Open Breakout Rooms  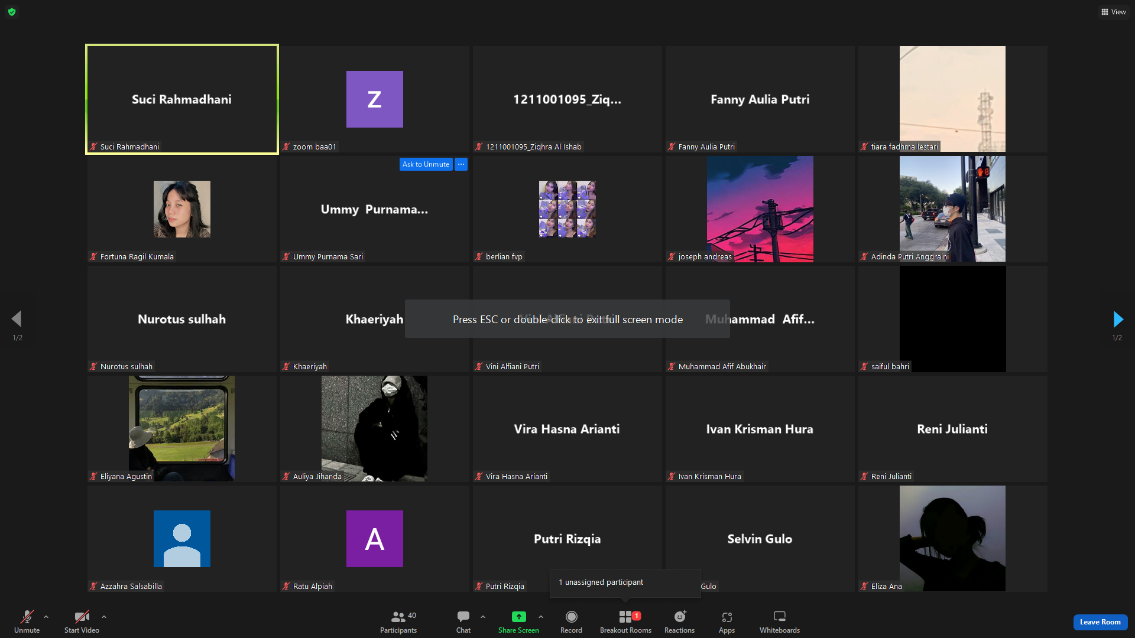coord(625,622)
